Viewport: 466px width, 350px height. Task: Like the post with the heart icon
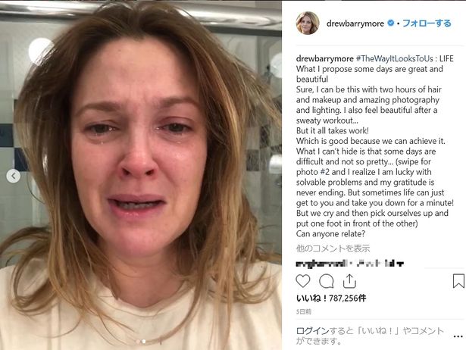point(303,281)
